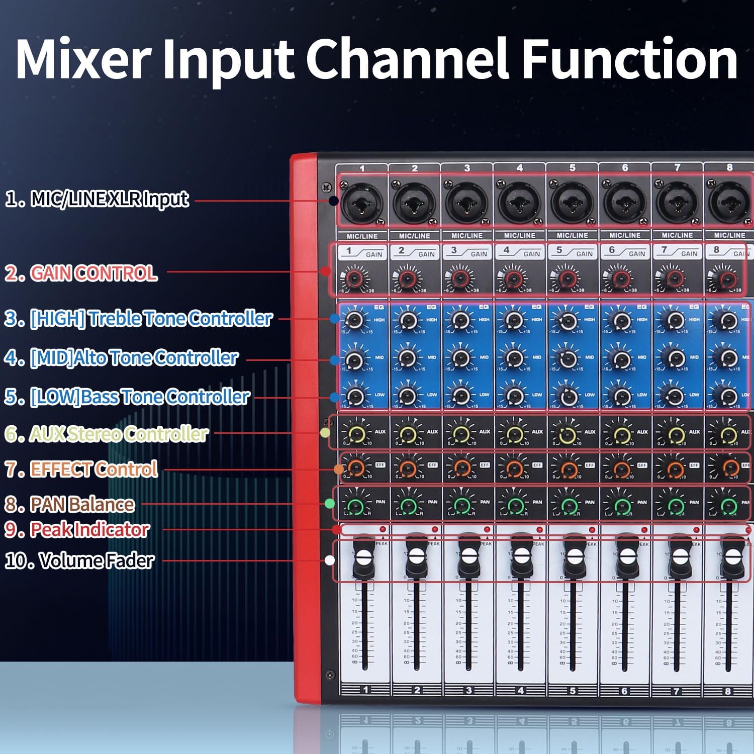Select the '9. Peak Indicator' label

(x=77, y=529)
